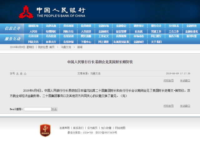Image resolution: width=200 pixels, height=141 pixels.
Task: Open the 在线访谈 menu item
Action: (x=68, y=36)
